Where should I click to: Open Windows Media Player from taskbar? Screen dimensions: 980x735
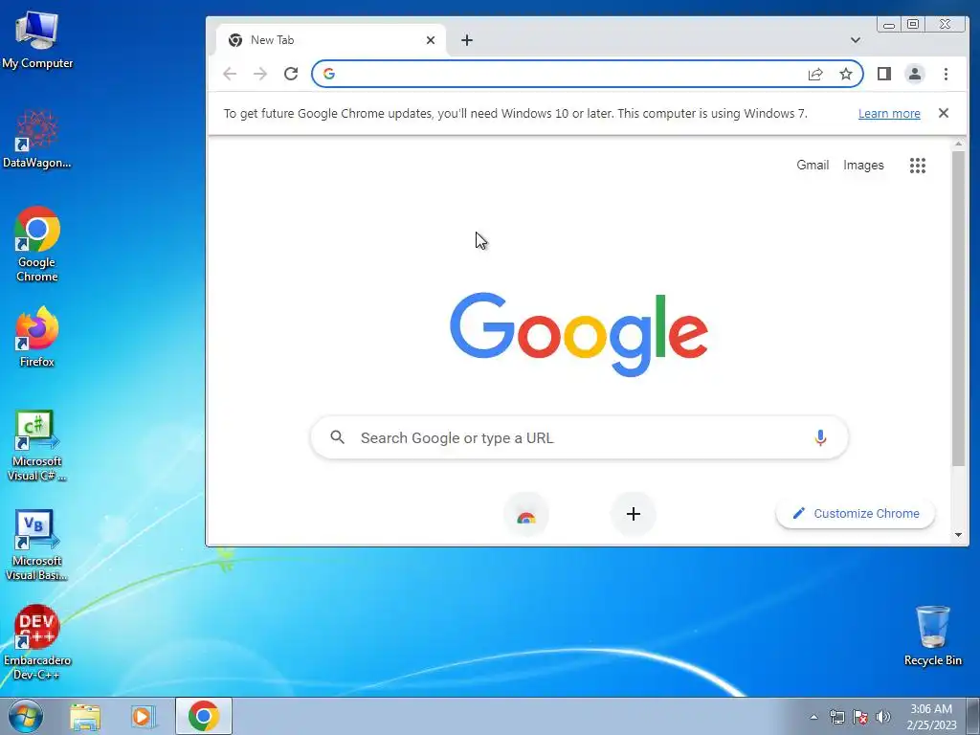coord(144,716)
